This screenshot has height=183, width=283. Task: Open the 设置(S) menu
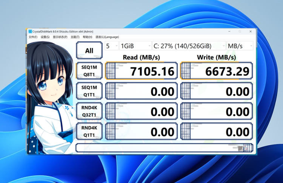[x=45, y=37]
